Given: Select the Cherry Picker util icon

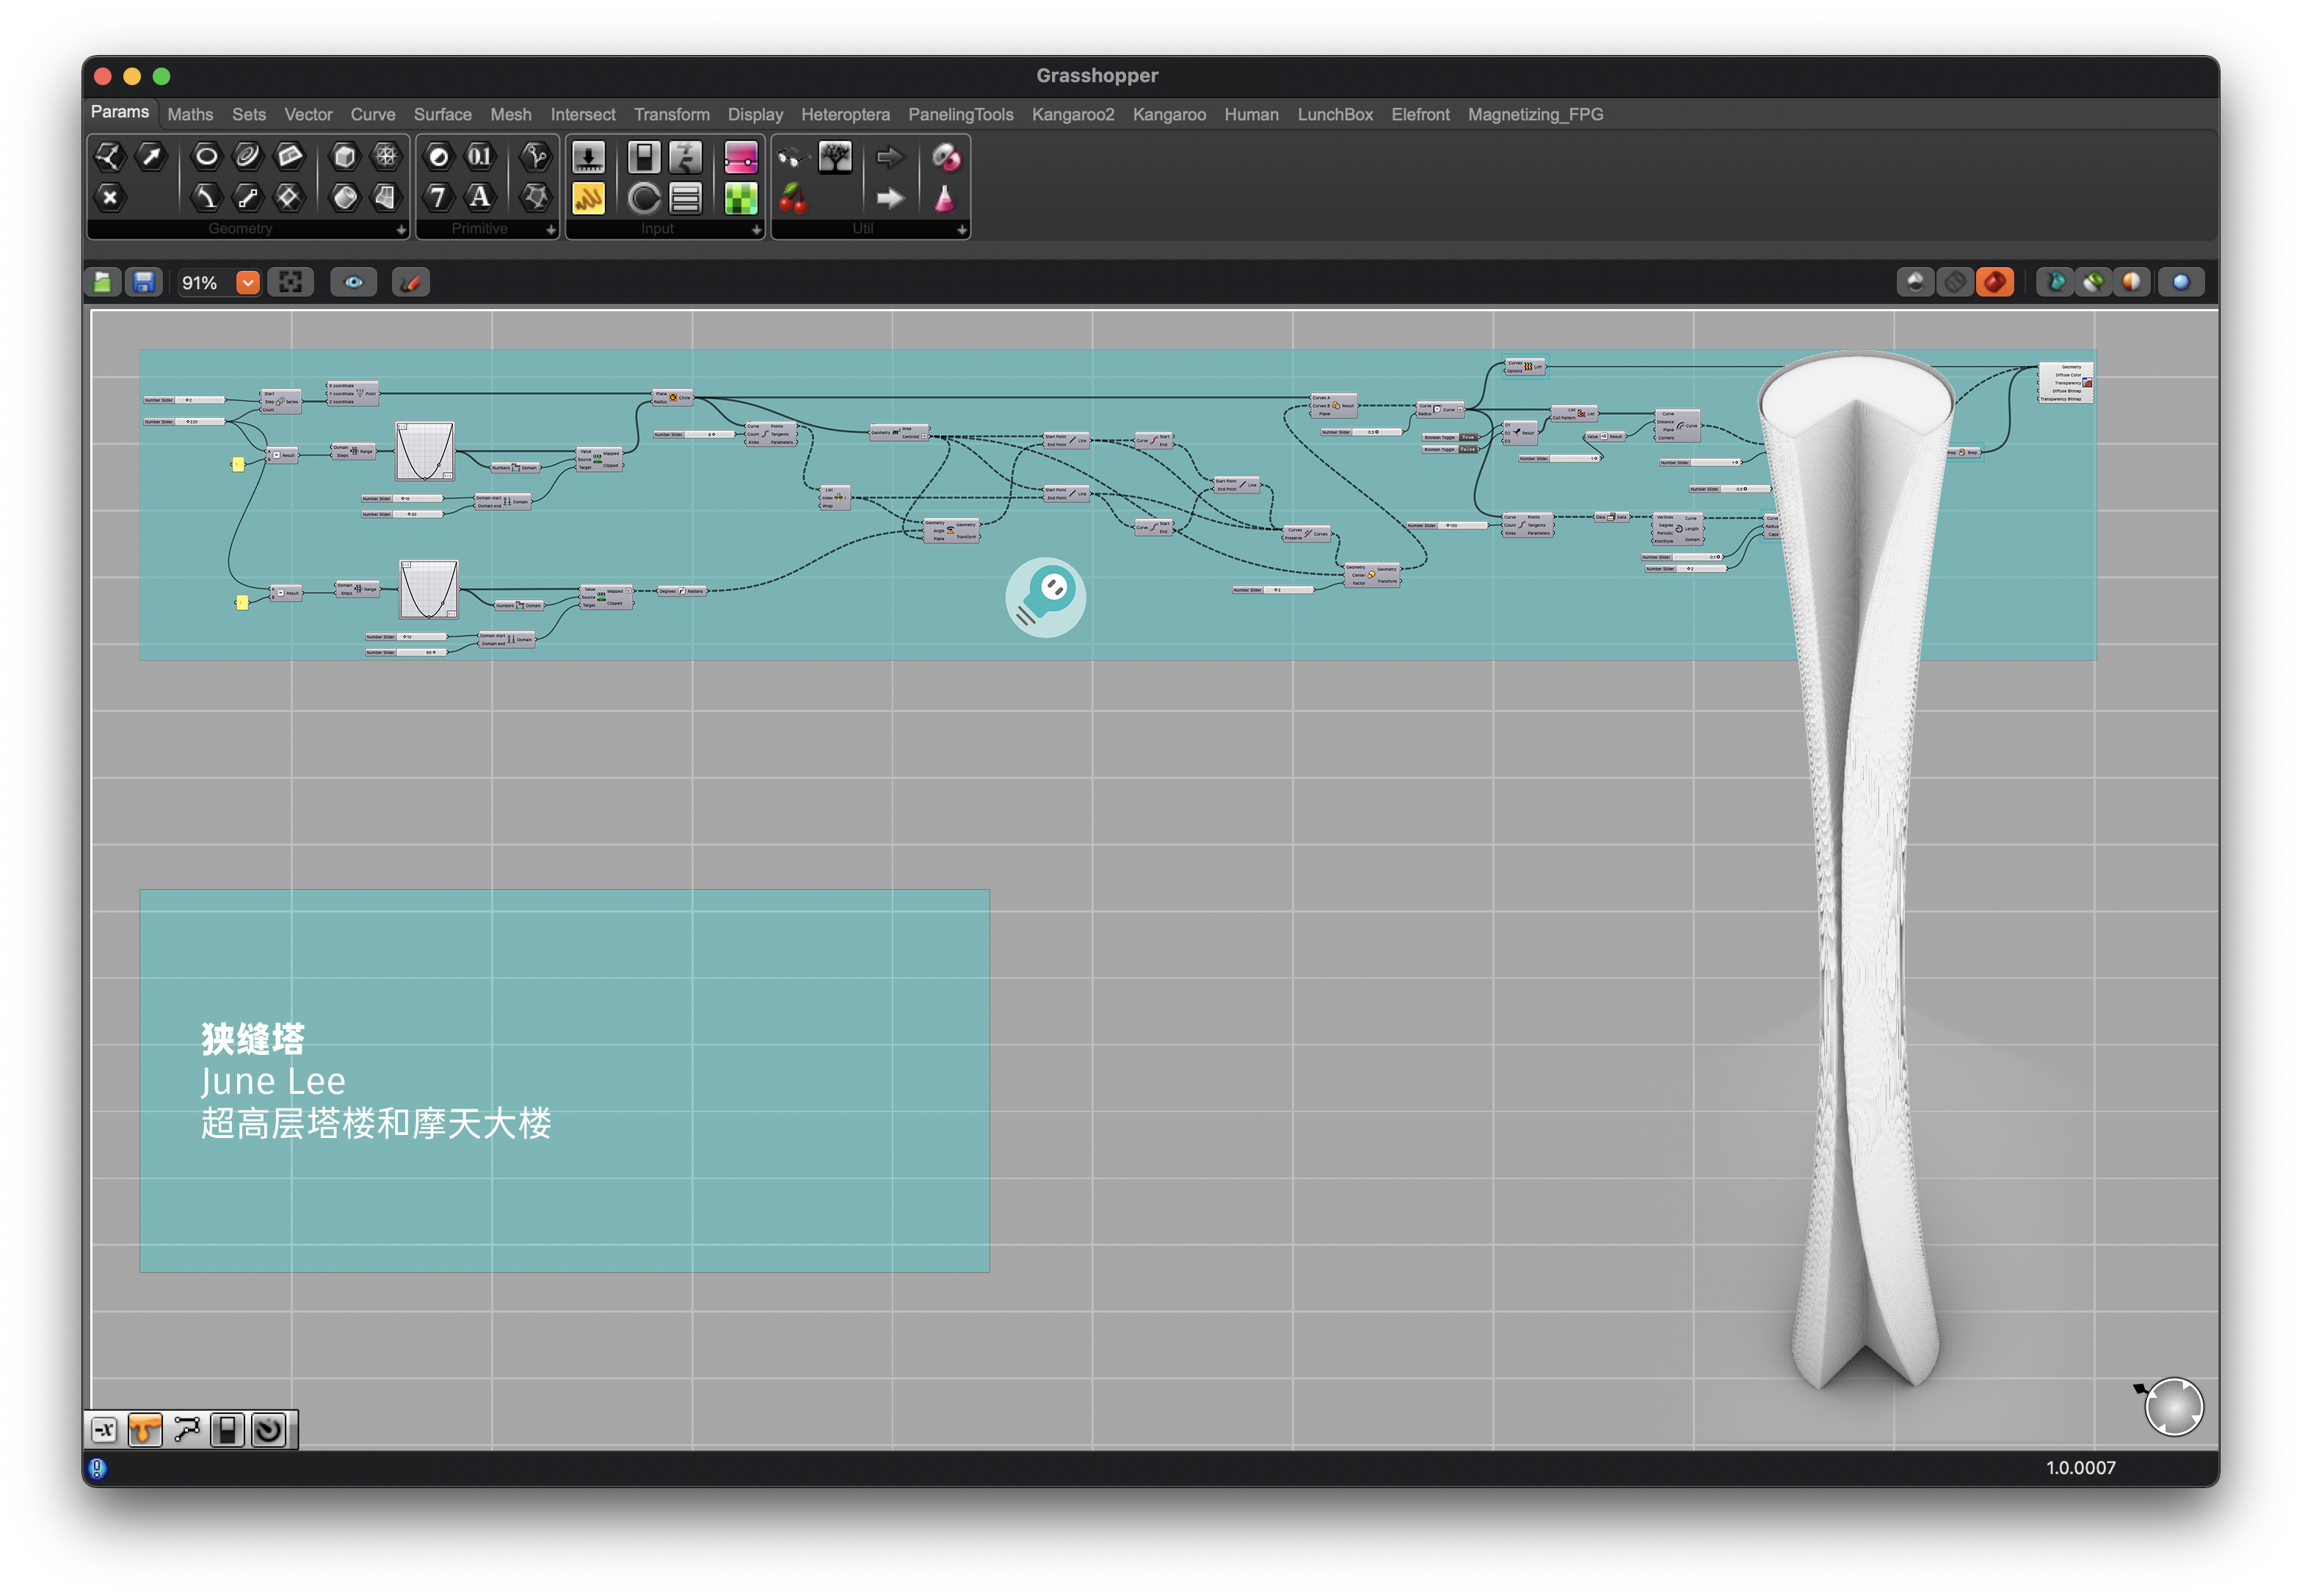Looking at the screenshot, I should click(793, 198).
